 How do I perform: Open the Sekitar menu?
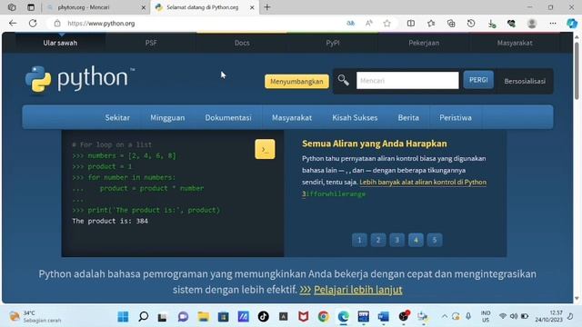[x=117, y=117]
